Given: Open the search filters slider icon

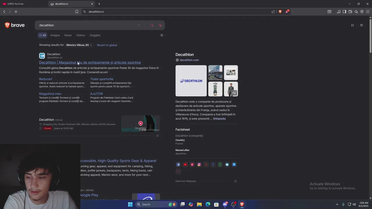Looking at the screenshot, I should (162, 35).
